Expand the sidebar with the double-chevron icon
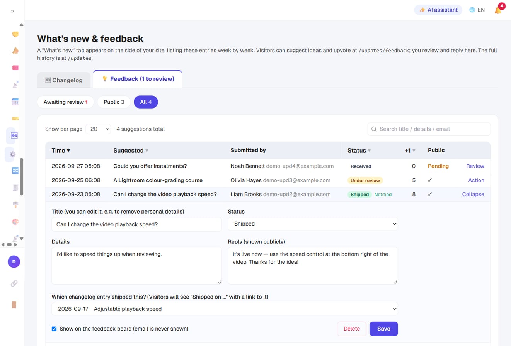The image size is (511, 346). (12, 11)
